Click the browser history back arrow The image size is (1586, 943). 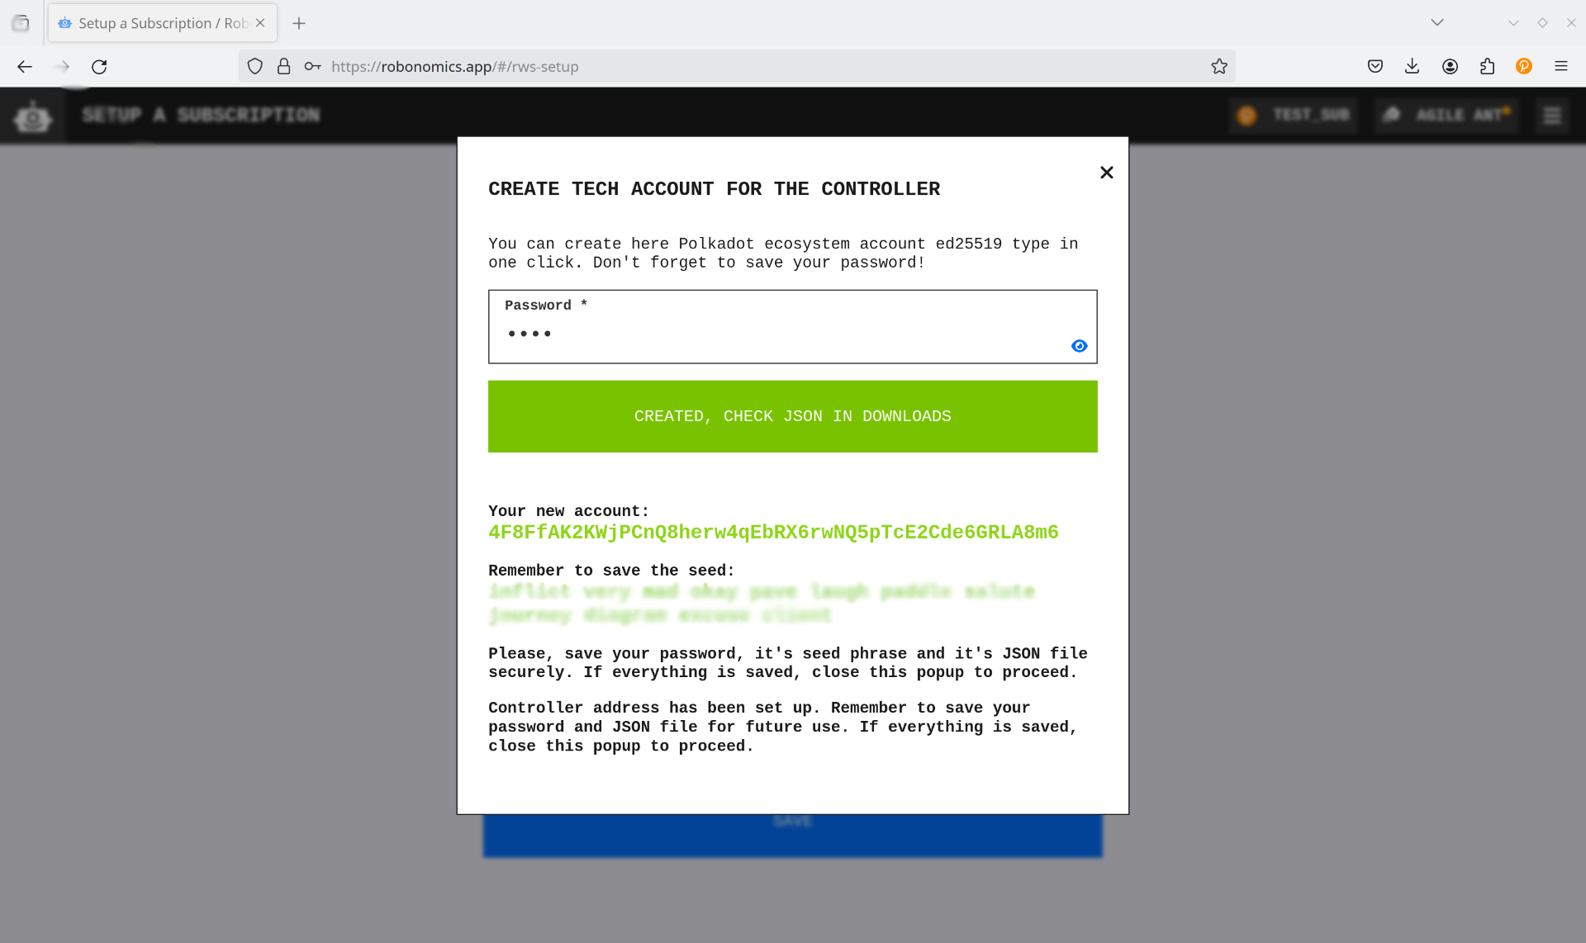click(24, 65)
